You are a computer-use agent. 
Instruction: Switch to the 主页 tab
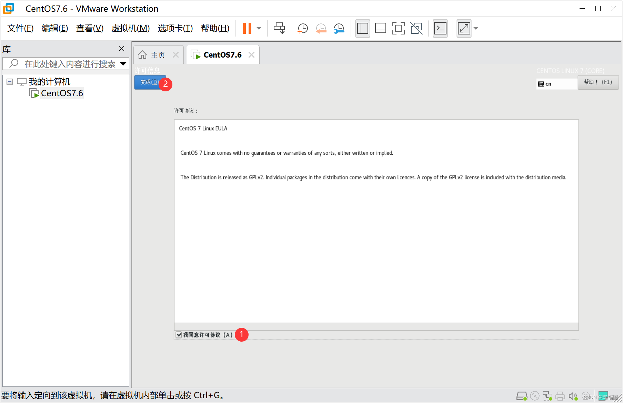point(158,55)
